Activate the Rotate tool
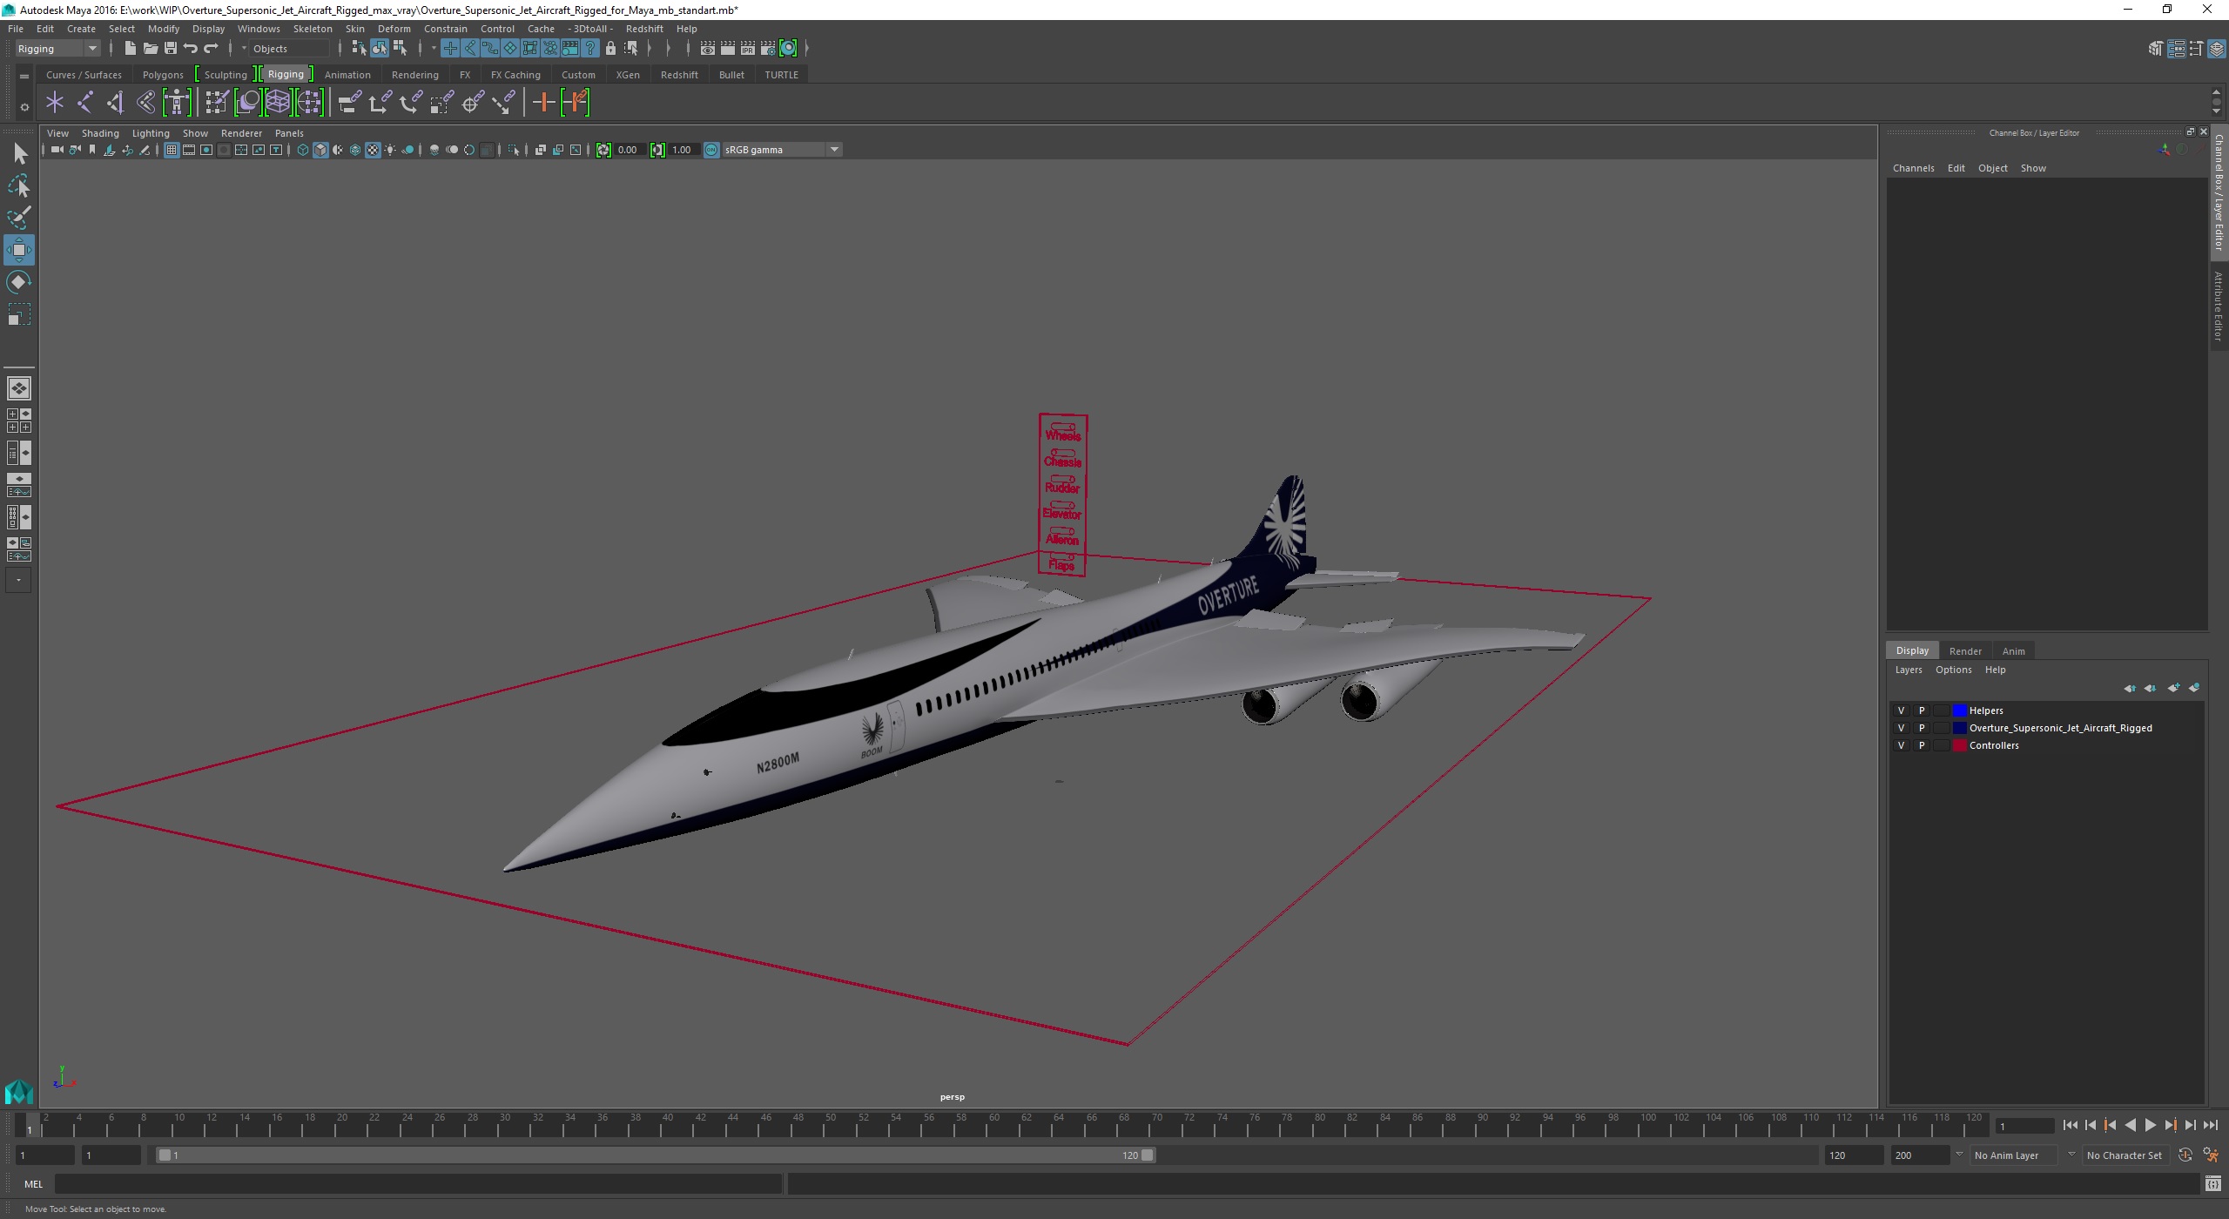The width and height of the screenshot is (2229, 1219). [x=19, y=282]
